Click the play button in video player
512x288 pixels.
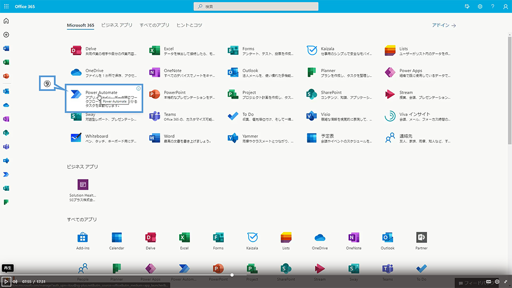6,281
